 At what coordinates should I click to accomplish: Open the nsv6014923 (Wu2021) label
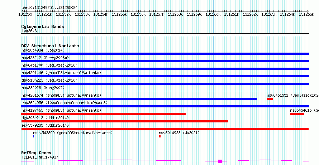tap(179, 133)
